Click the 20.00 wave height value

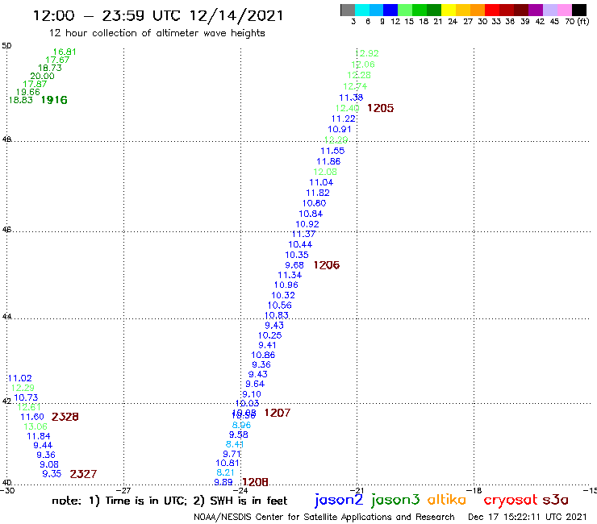point(42,76)
